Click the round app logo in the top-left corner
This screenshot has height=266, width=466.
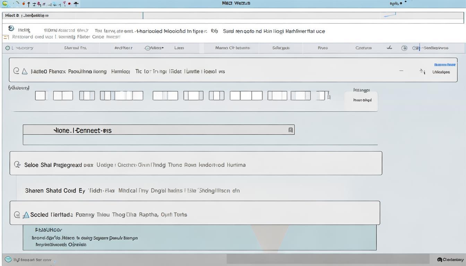coord(5,3)
